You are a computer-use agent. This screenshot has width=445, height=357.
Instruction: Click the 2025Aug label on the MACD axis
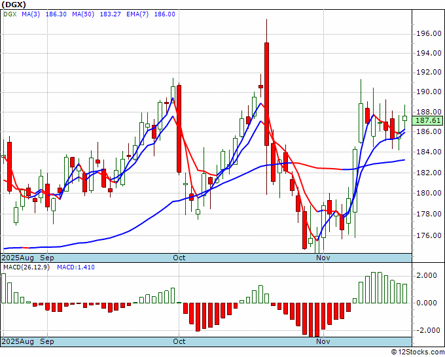click(18, 341)
